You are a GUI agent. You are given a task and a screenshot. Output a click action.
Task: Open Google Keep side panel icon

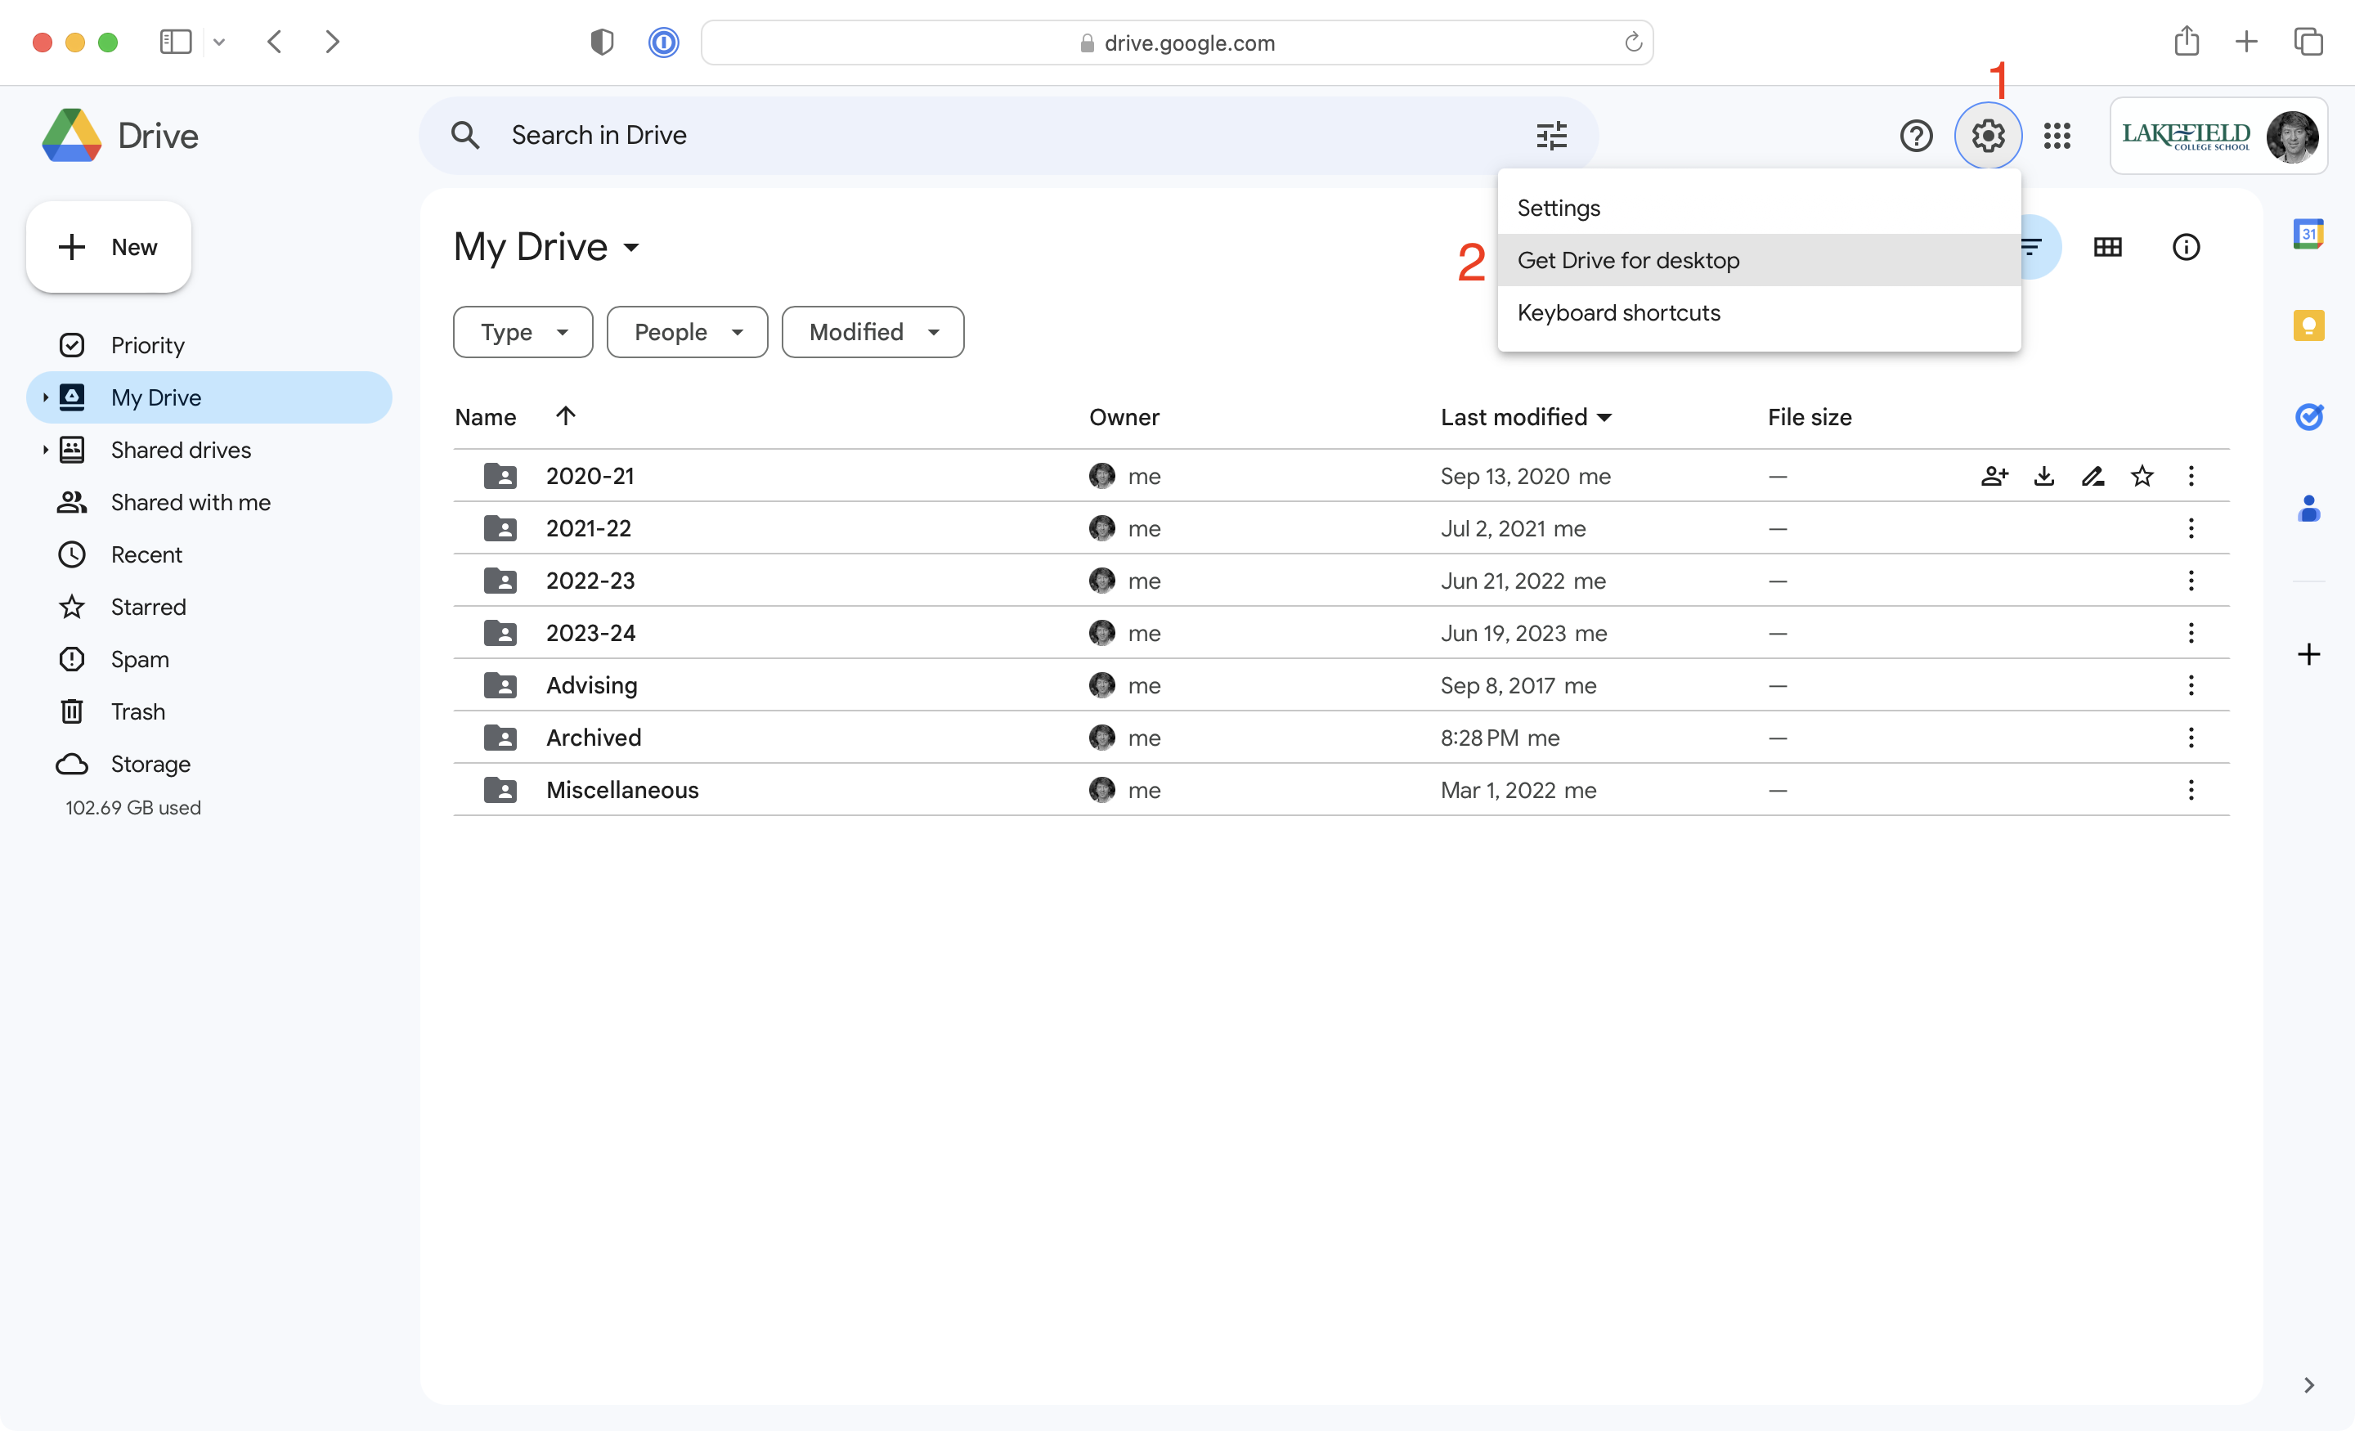click(x=2308, y=325)
